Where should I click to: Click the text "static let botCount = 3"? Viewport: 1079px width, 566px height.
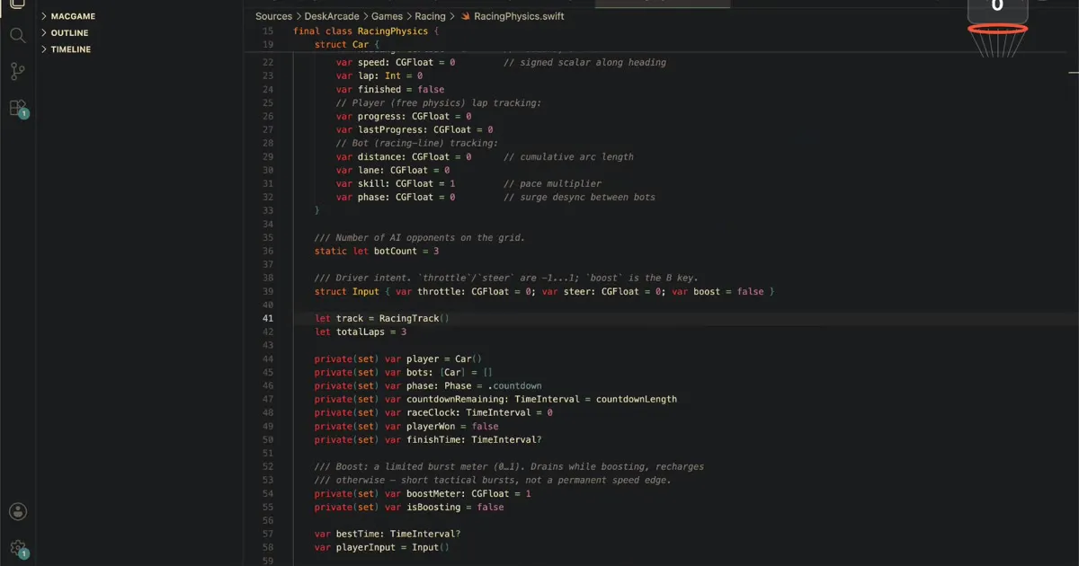tap(377, 251)
